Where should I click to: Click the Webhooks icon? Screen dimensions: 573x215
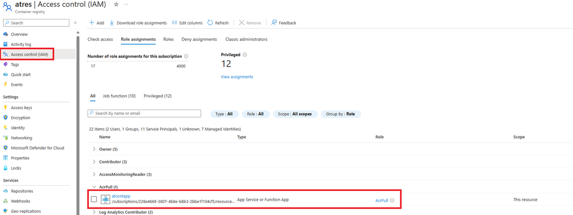pyautogui.click(x=6, y=201)
